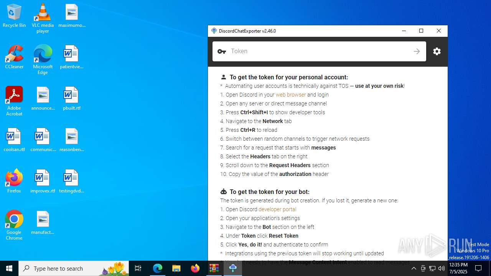Open the 'web browser' link
The width and height of the screenshot is (491, 276).
pos(291,95)
